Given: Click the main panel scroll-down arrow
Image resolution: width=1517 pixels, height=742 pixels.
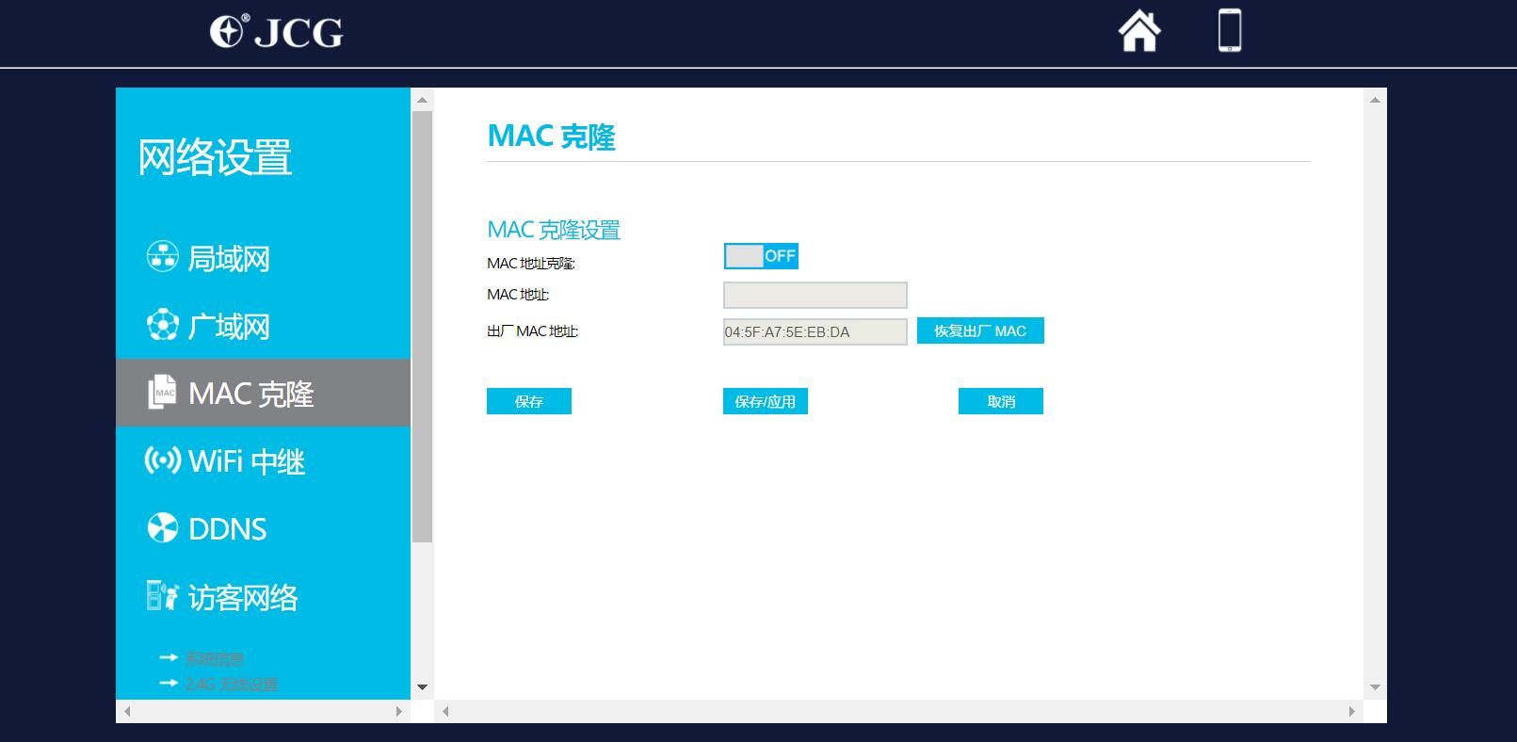Looking at the screenshot, I should click(1375, 687).
